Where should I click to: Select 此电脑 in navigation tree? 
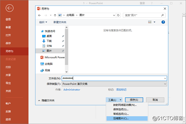[46, 64]
